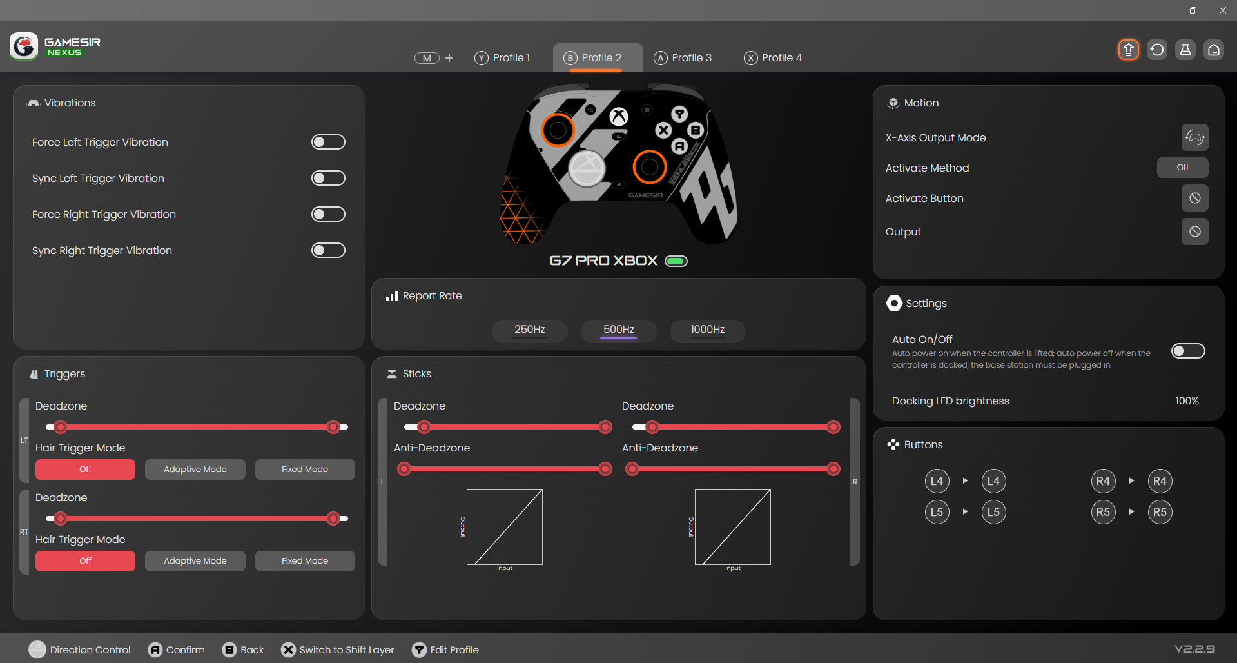Screen dimensions: 1237x663
Task: Choose Adaptive Mode for LT hair trigger
Action: coord(195,470)
